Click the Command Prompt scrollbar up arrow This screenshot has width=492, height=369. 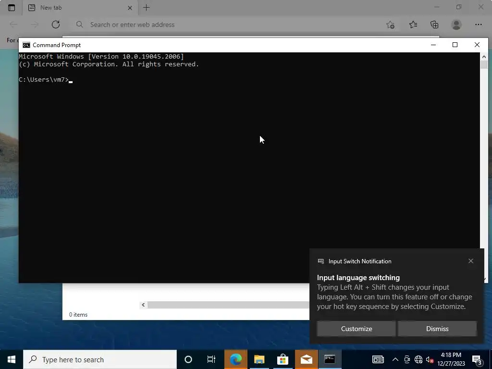pos(484,57)
